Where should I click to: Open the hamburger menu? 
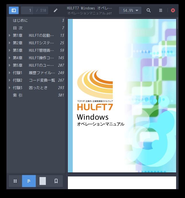pos(161,10)
